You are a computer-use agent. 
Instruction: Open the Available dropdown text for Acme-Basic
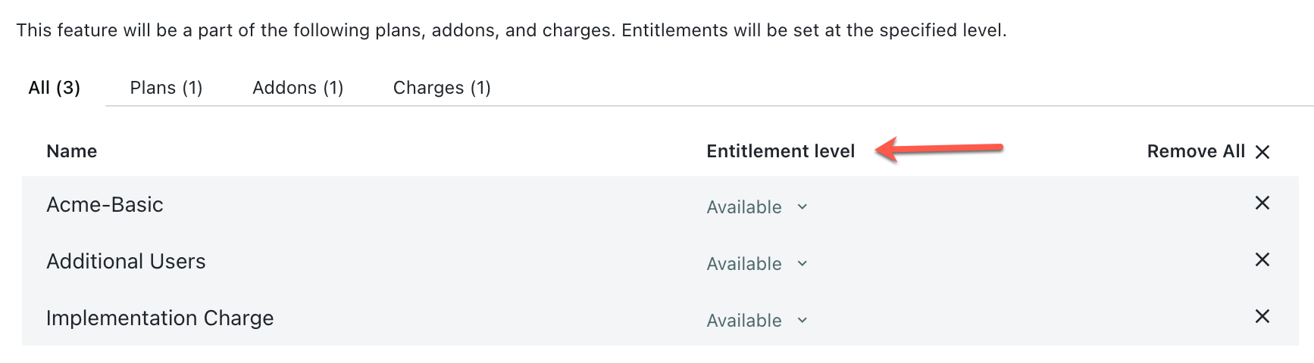(744, 207)
